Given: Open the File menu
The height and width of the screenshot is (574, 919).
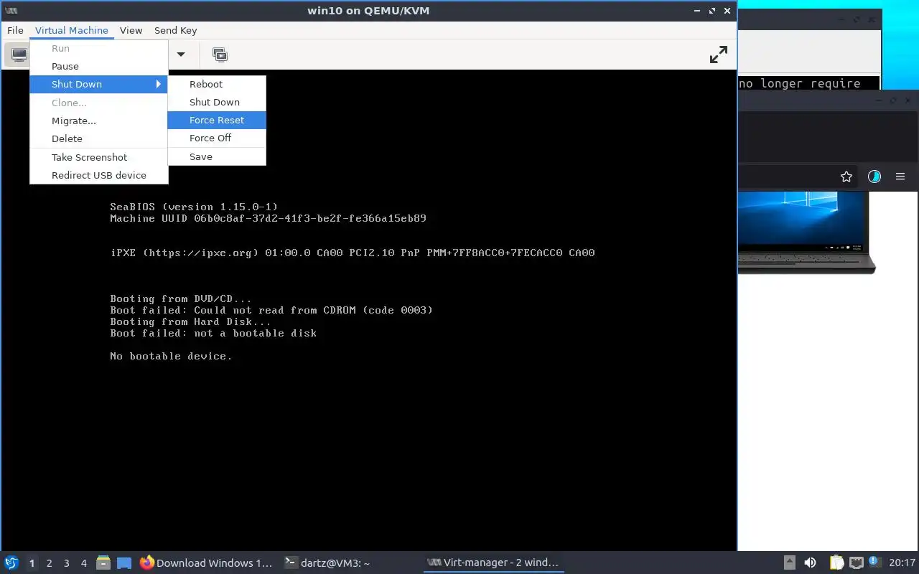Looking at the screenshot, I should 15,30.
